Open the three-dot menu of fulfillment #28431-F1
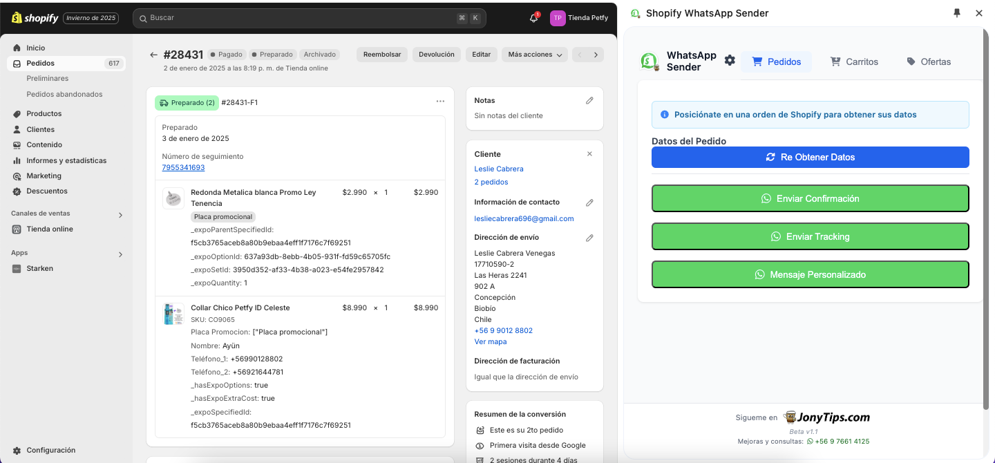The height and width of the screenshot is (463, 995). coord(440,102)
